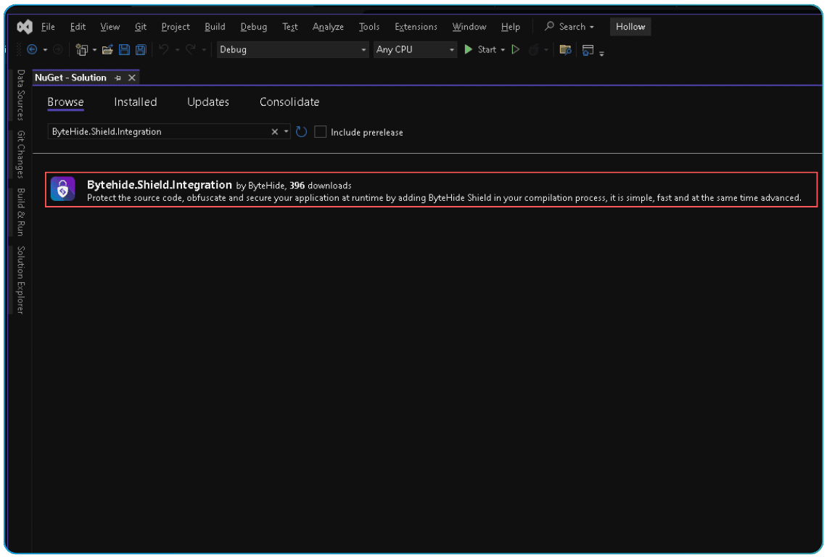Open the Debug menu

254,27
